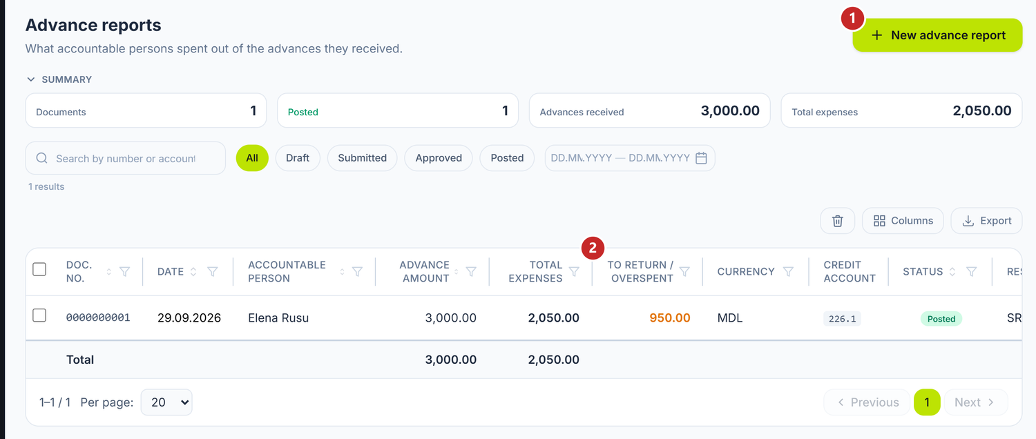Click the date range input

click(630, 158)
